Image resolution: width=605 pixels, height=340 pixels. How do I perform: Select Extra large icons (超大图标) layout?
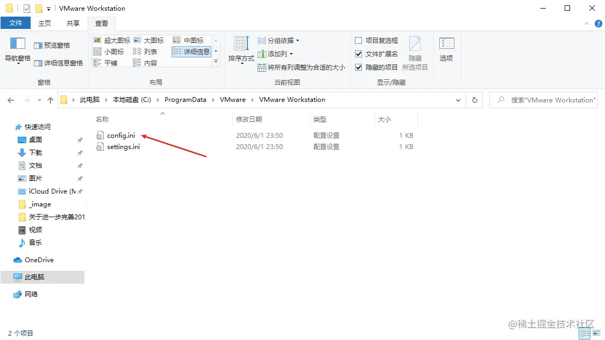[112, 40]
